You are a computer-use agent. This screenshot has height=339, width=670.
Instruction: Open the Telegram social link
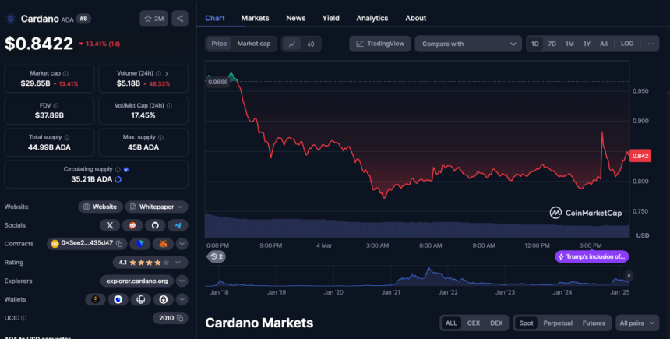[178, 225]
